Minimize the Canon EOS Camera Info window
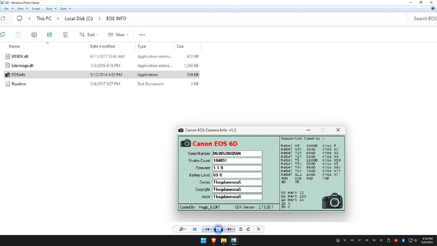437x246 pixels. click(308, 130)
